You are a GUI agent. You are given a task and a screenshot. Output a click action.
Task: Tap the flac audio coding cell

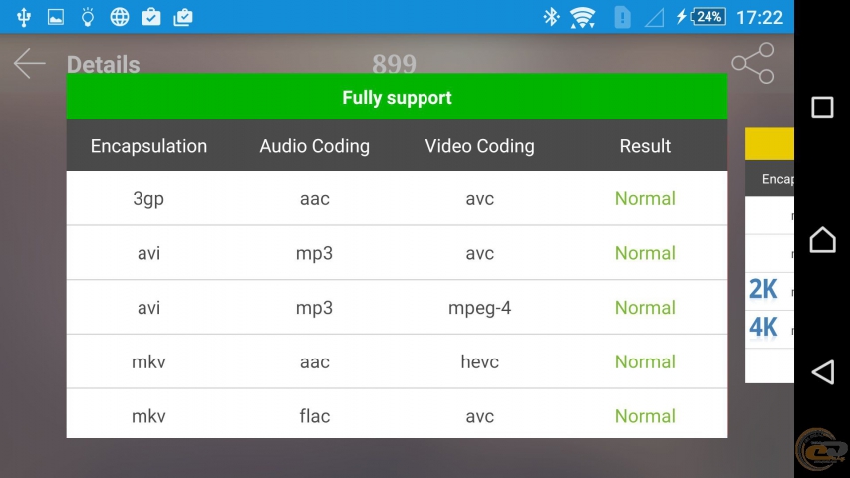coord(315,416)
